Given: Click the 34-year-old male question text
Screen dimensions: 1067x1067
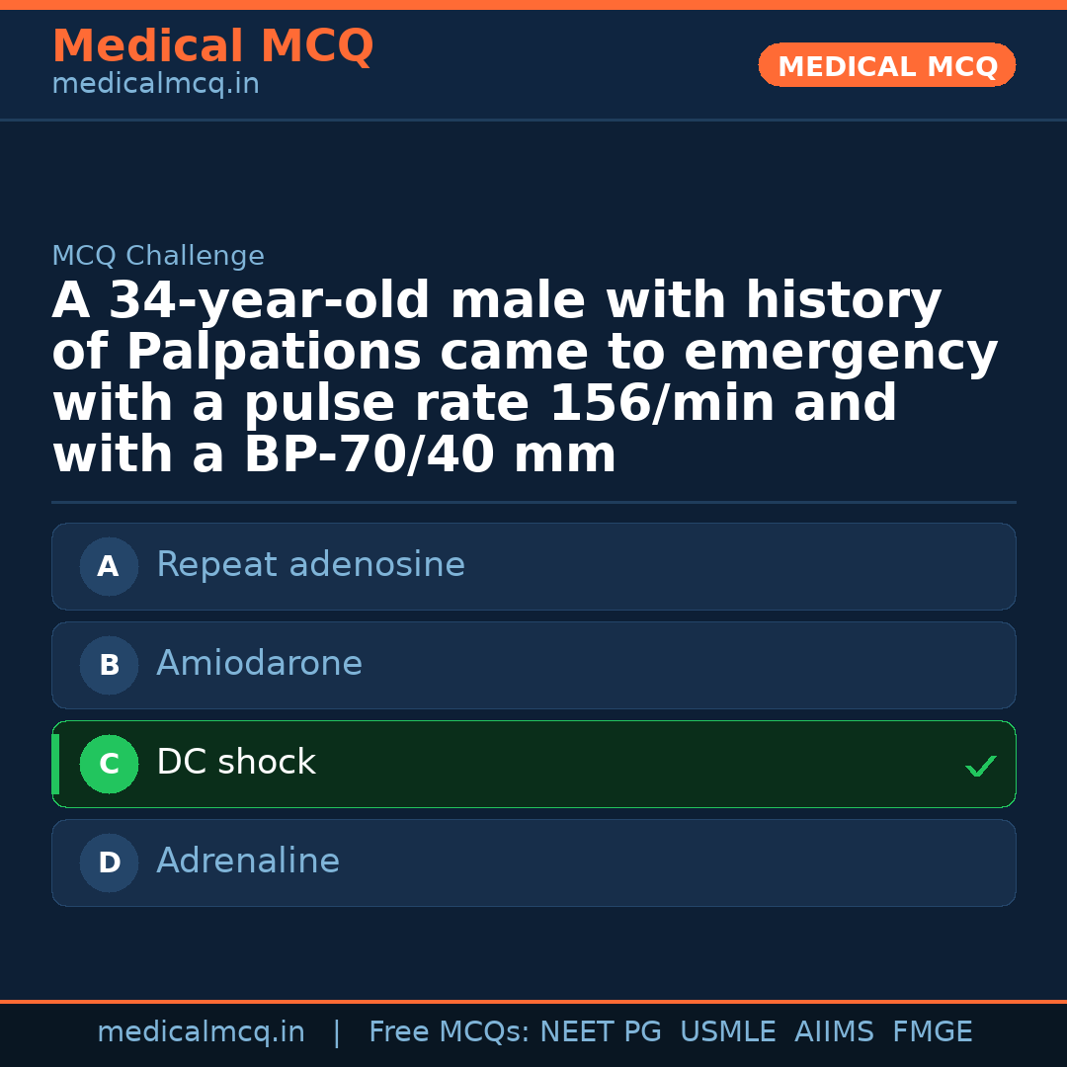Looking at the screenshot, I should click(525, 378).
